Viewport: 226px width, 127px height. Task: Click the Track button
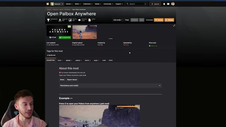[x=127, y=20]
